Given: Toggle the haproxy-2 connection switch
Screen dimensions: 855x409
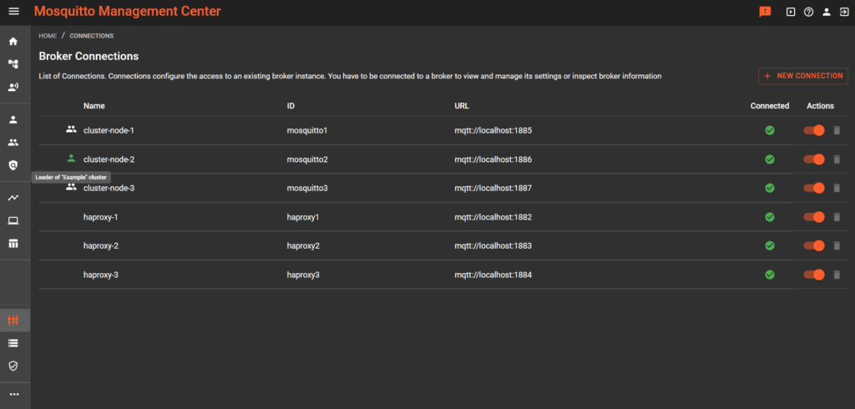Looking at the screenshot, I should point(814,246).
